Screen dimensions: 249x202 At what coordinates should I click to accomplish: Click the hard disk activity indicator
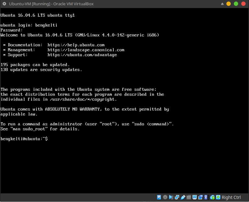159,197
